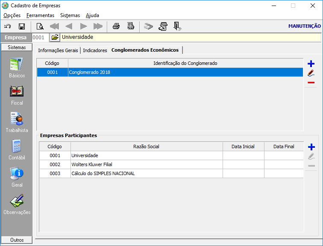Go to last record arrow
This screenshot has width=323, height=246.
[x=98, y=26]
